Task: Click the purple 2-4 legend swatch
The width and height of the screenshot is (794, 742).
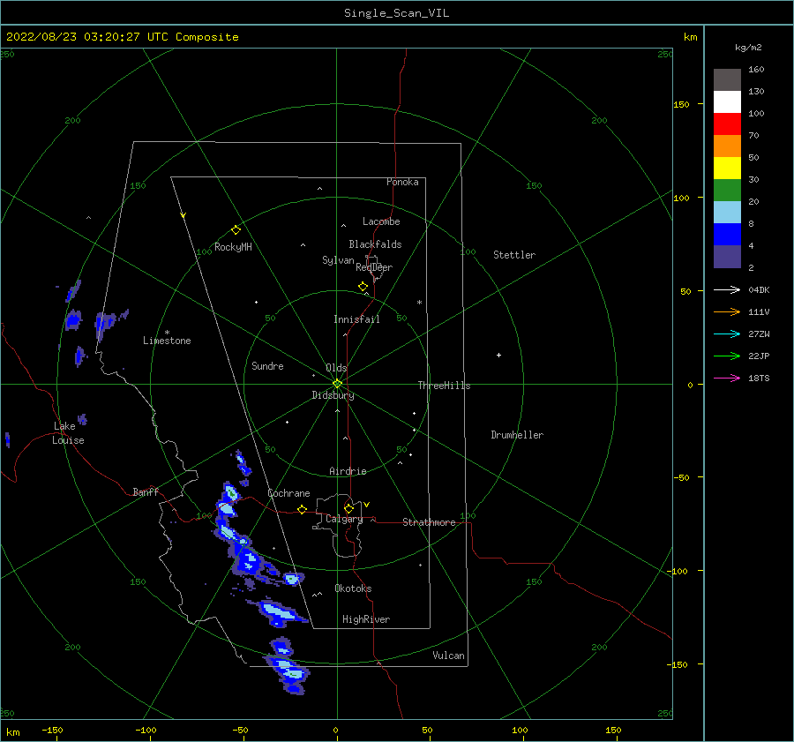Action: 727,256
